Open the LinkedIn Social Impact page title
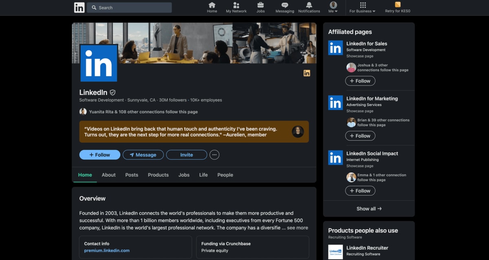This screenshot has width=489, height=260. [372, 154]
